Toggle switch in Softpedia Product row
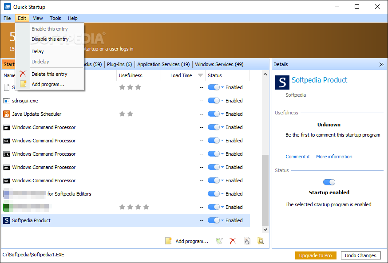Screen dimensions: 388x263 click(x=214, y=220)
